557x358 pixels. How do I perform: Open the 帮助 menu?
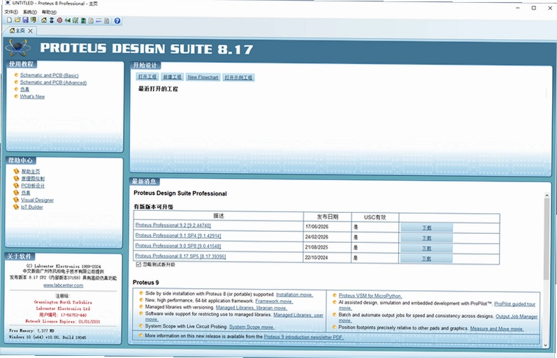coord(49,12)
